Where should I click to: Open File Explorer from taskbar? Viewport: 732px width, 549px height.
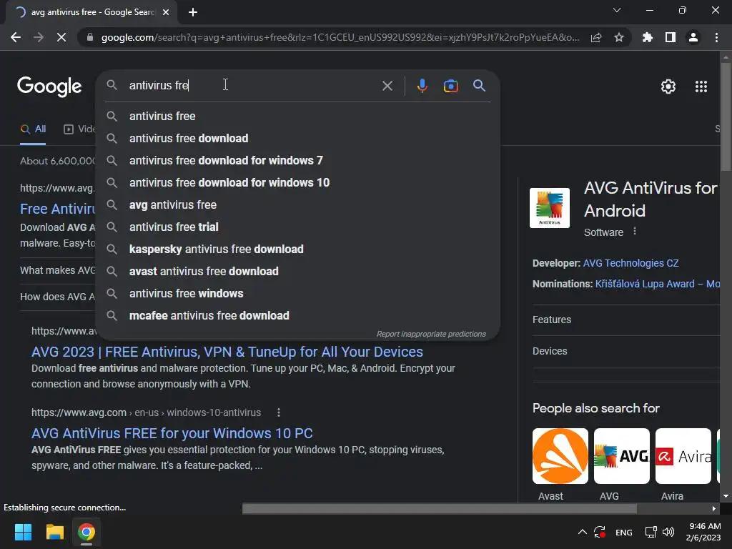[54, 532]
